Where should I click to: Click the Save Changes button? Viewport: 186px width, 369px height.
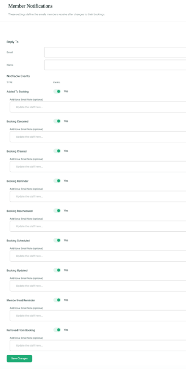point(19,358)
